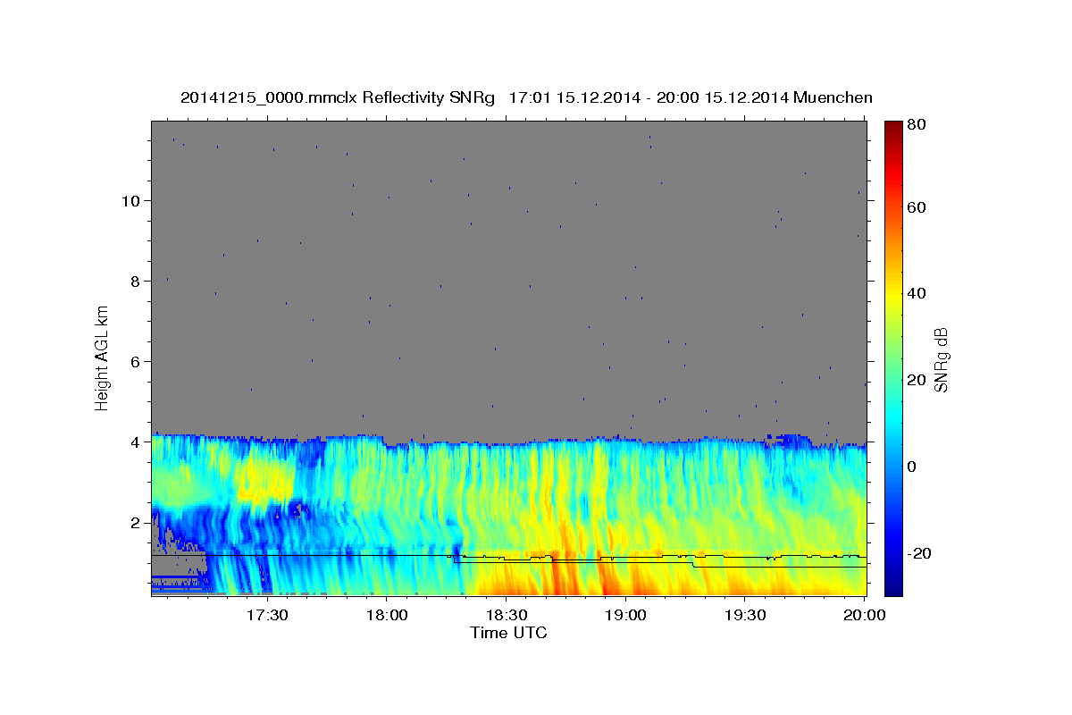Click the height tick label 8
1072x715 pixels.
[x=135, y=281]
